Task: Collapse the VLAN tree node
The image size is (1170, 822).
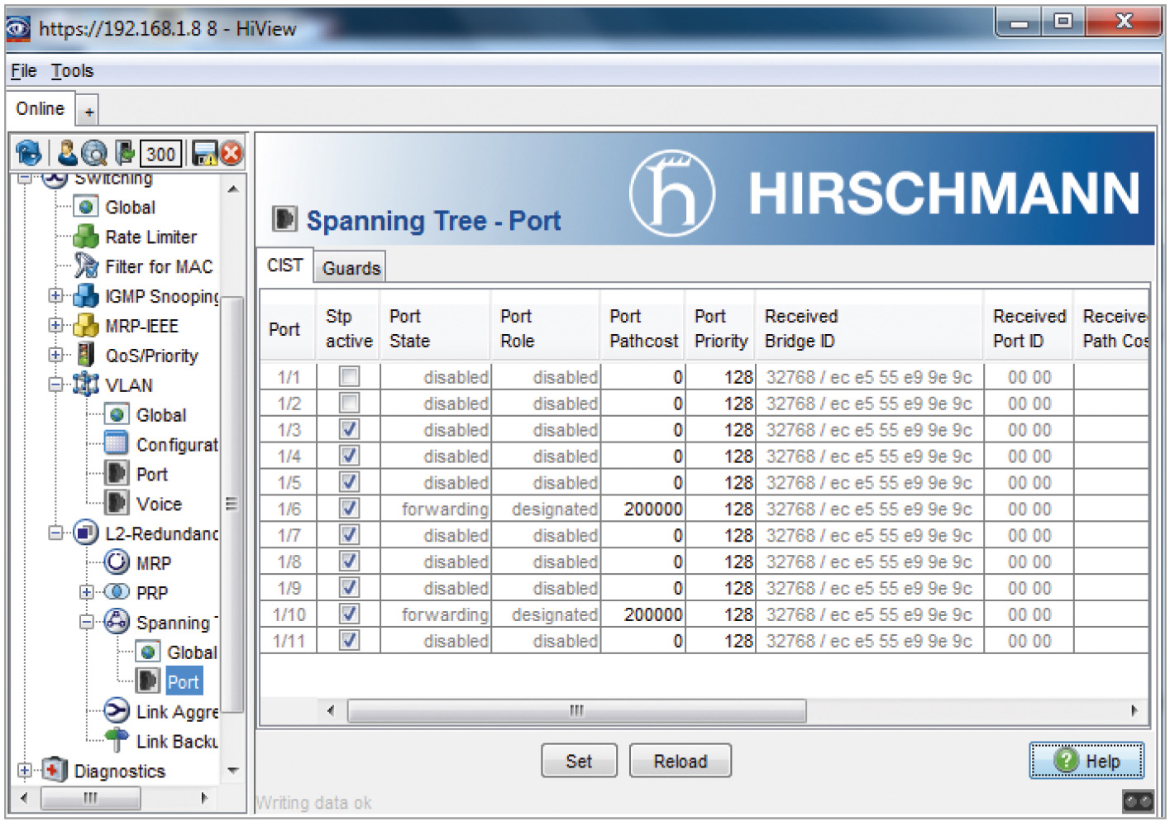Action: (x=55, y=385)
